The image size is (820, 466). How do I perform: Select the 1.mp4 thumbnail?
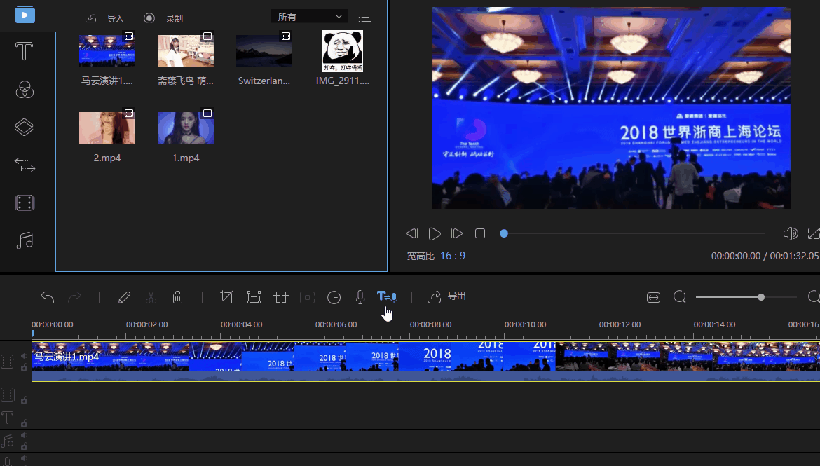[x=186, y=128]
